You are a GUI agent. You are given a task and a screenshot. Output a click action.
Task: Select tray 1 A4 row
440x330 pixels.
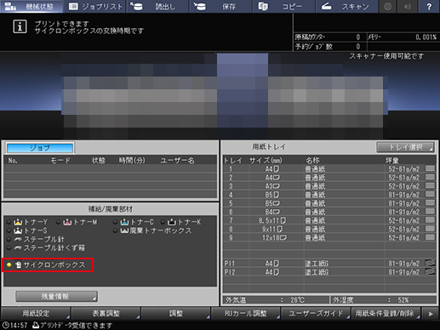point(329,169)
